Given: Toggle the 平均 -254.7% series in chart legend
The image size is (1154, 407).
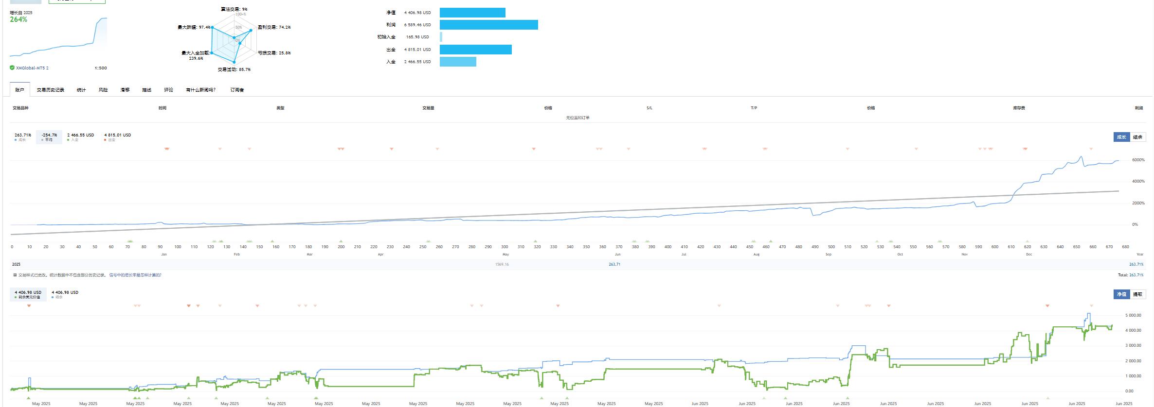Looking at the screenshot, I should pos(49,137).
